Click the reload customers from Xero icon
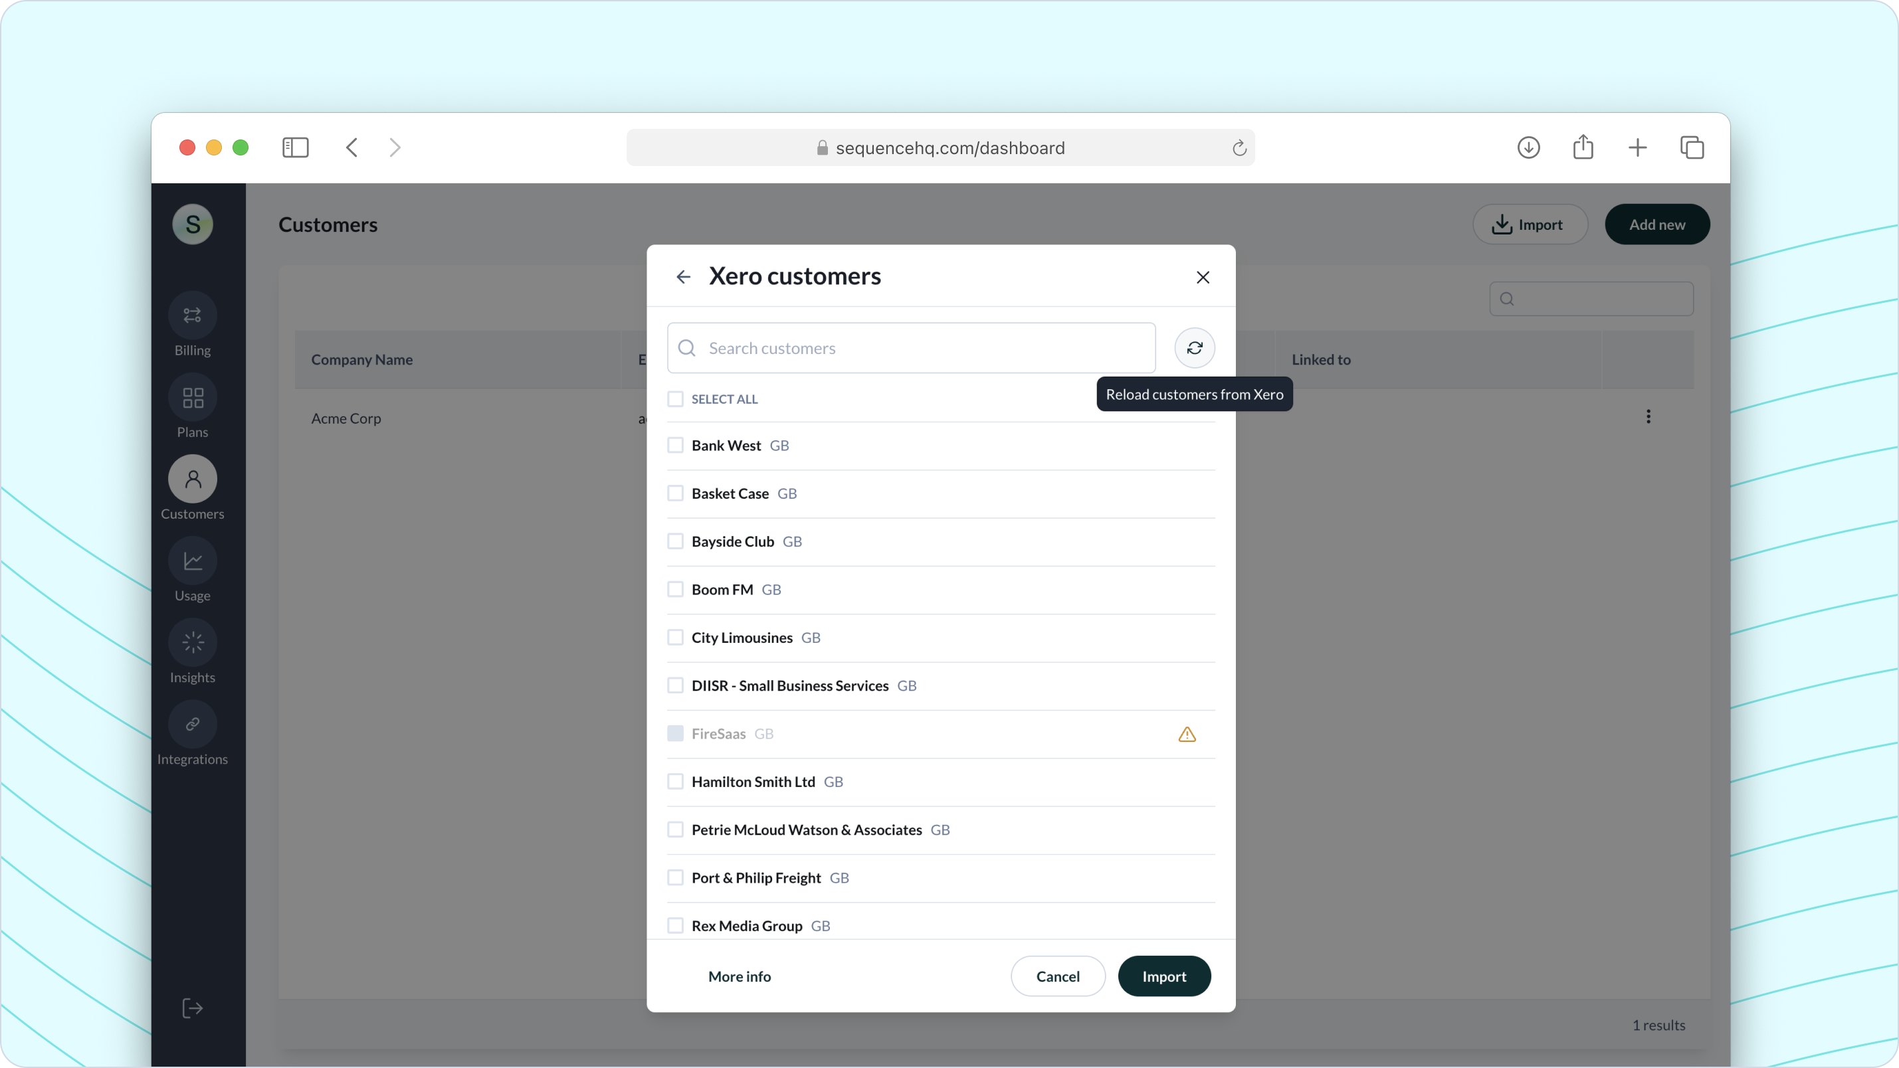1899x1068 pixels. [1194, 348]
